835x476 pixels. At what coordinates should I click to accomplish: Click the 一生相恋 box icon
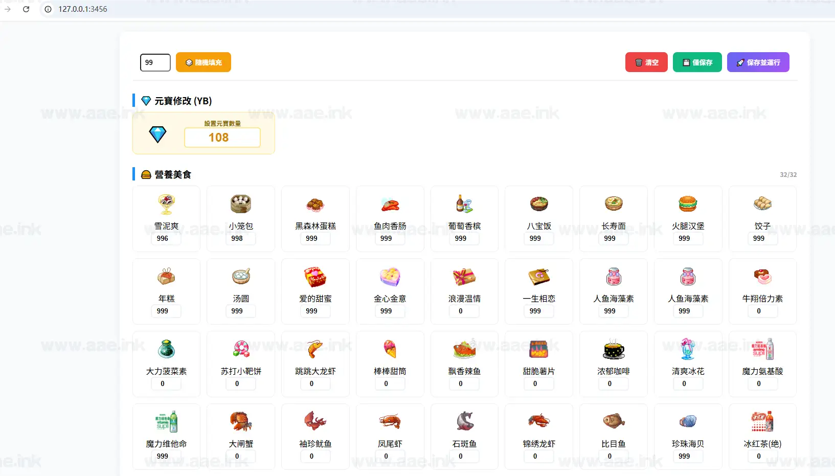click(x=539, y=277)
